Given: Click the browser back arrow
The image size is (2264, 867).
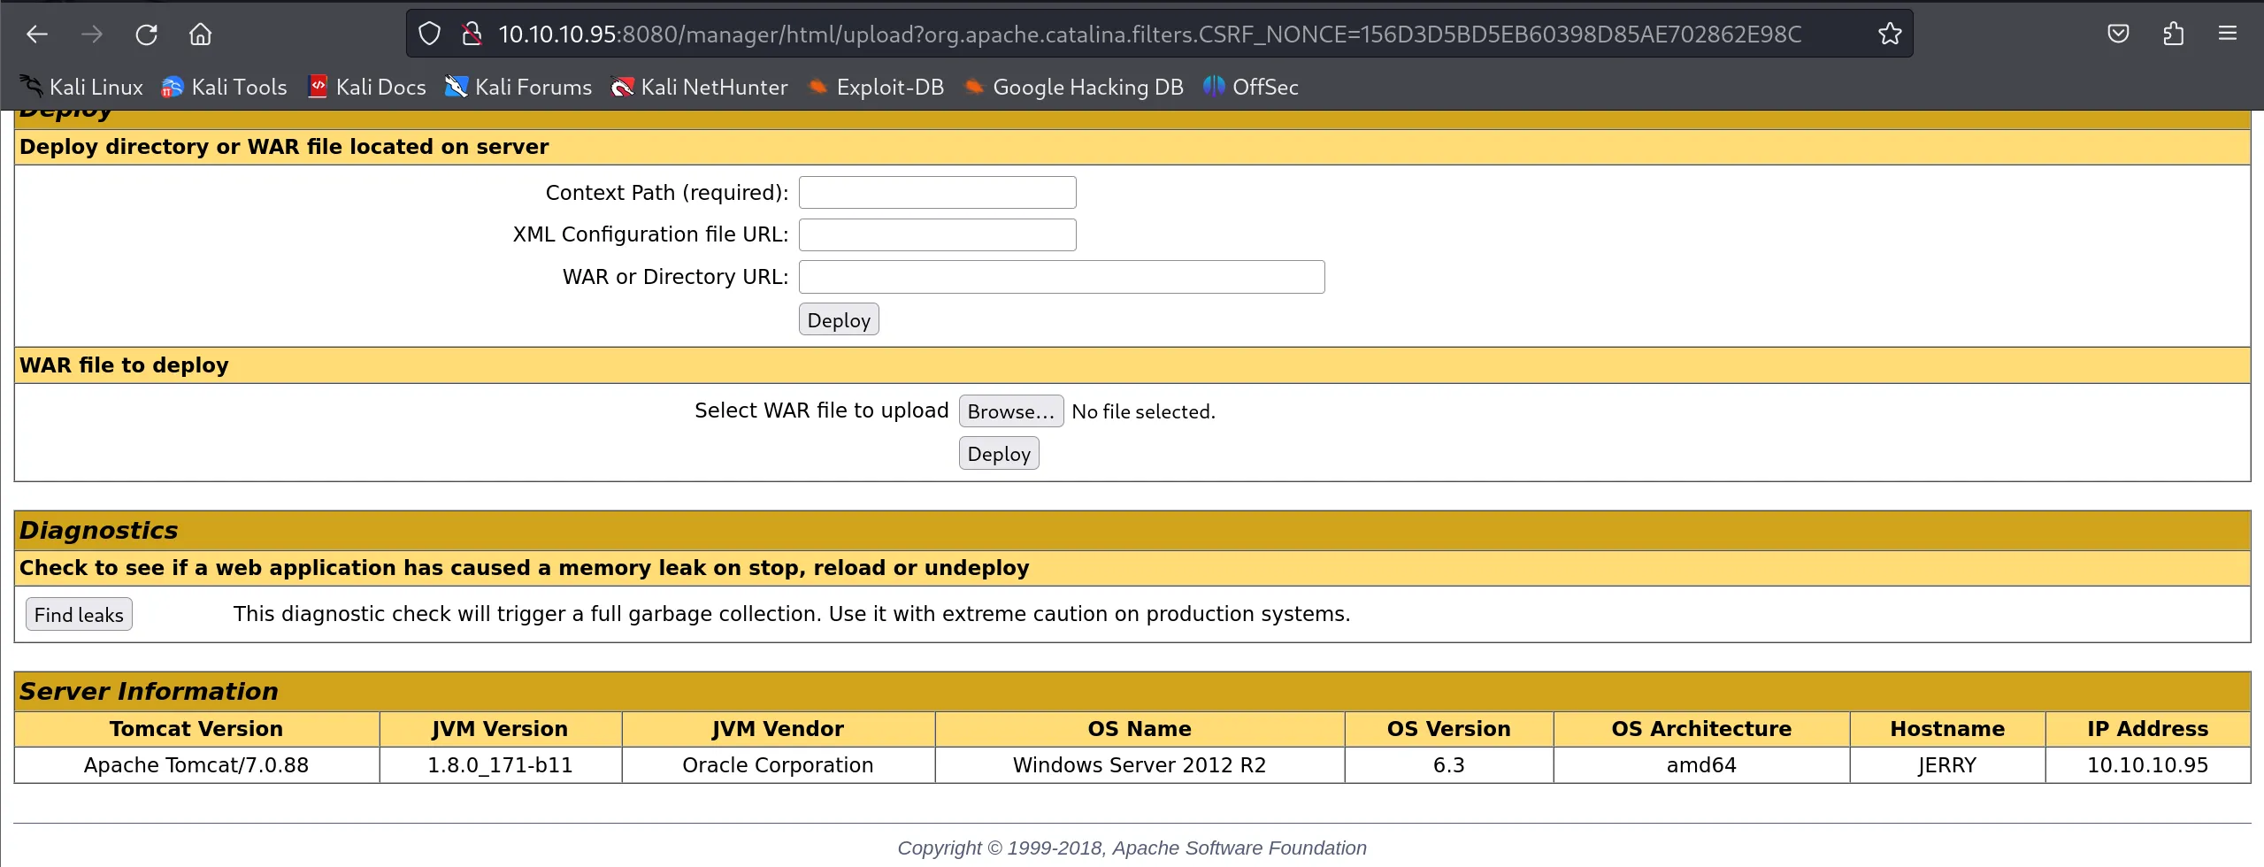Looking at the screenshot, I should (x=37, y=35).
